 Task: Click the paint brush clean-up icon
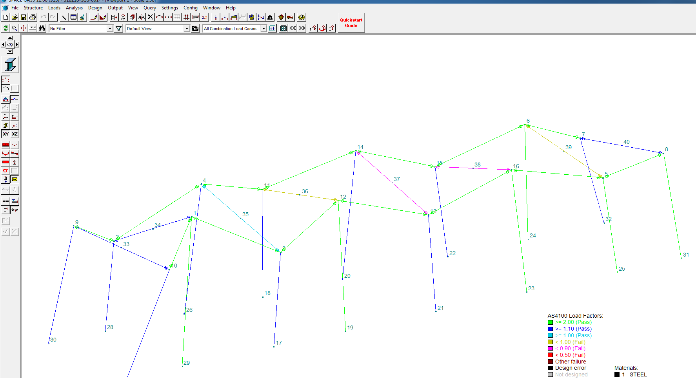[x=82, y=17]
